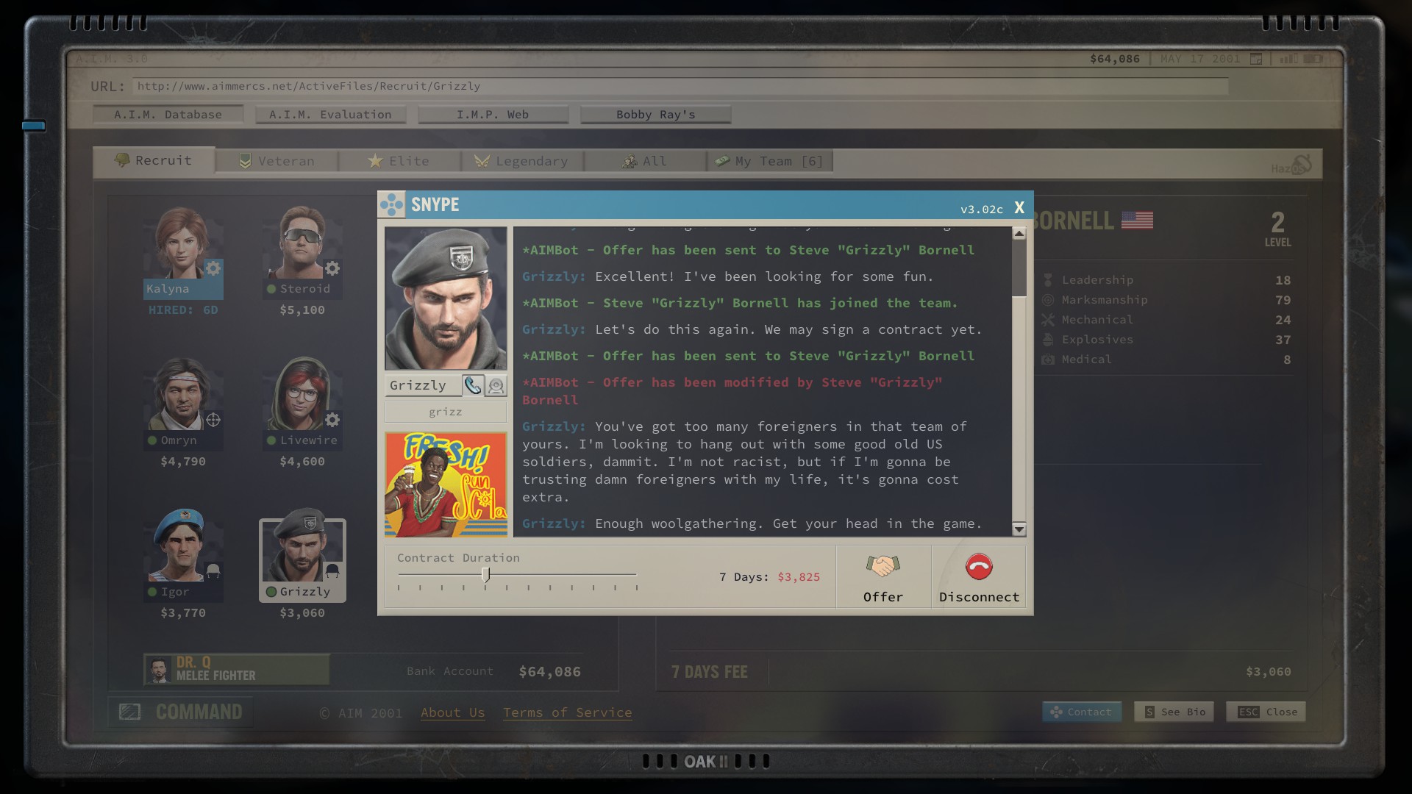Click the webcam icon next to Grizzly
Screen dimensions: 1412x794
496,385
